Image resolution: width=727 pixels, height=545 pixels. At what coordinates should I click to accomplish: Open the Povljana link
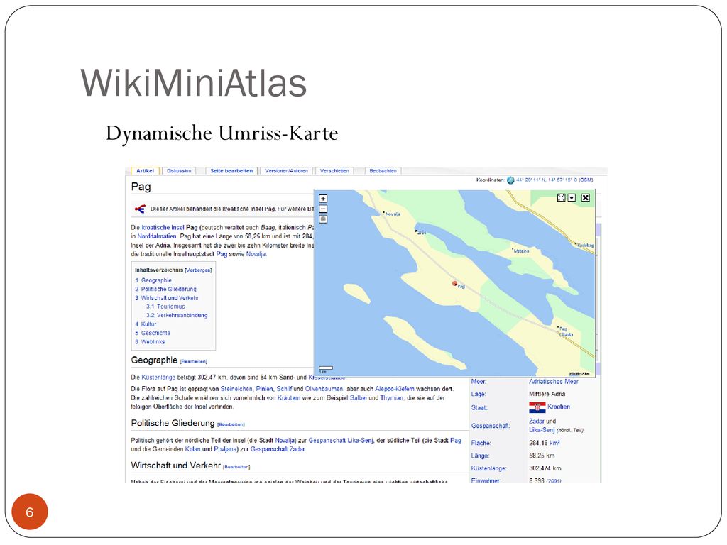tap(225, 449)
